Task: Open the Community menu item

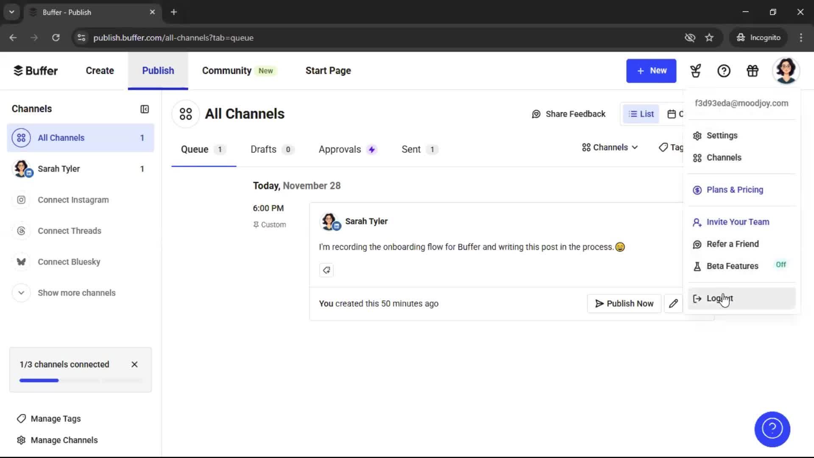Action: point(226,70)
